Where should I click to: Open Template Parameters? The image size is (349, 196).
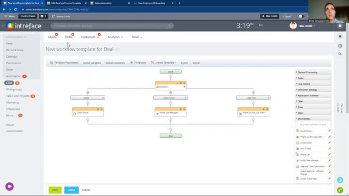tap(64, 63)
